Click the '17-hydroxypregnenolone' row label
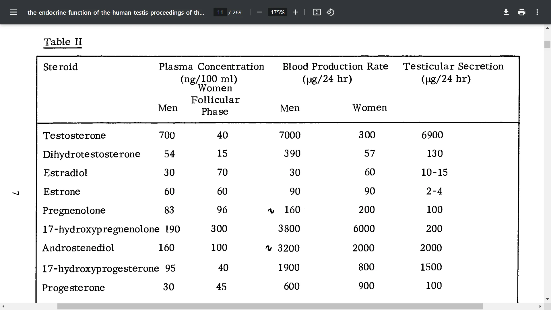 101,229
